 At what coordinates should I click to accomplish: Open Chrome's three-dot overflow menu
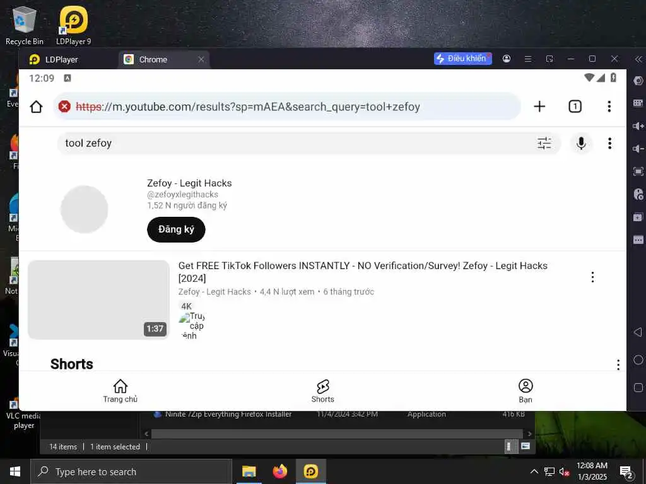[x=609, y=107]
